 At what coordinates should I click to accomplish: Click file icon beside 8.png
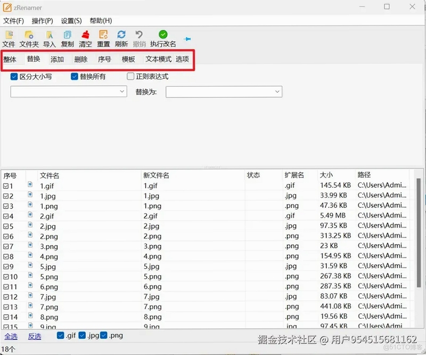tap(30, 316)
